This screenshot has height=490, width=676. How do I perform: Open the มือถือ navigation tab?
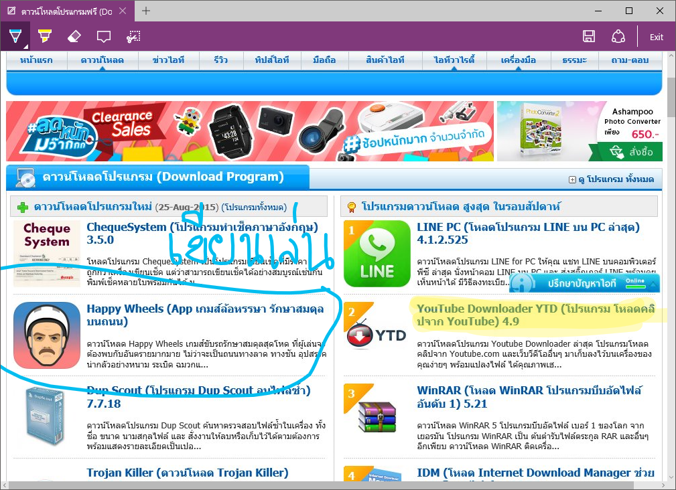(x=324, y=60)
